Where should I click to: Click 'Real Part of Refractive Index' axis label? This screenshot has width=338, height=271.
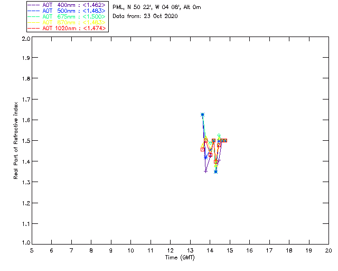pyautogui.click(x=16, y=141)
